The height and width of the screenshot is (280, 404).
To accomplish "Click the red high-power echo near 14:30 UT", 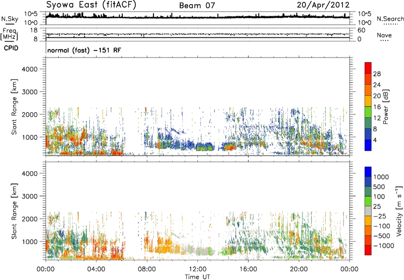I will 229,148.
